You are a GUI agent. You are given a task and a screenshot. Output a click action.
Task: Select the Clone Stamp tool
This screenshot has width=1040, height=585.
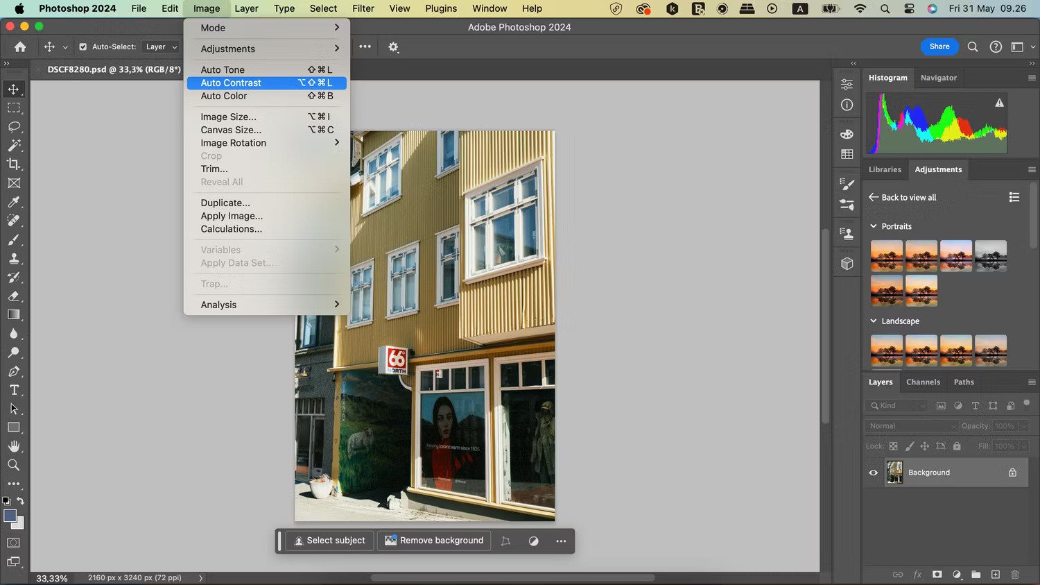(x=14, y=259)
